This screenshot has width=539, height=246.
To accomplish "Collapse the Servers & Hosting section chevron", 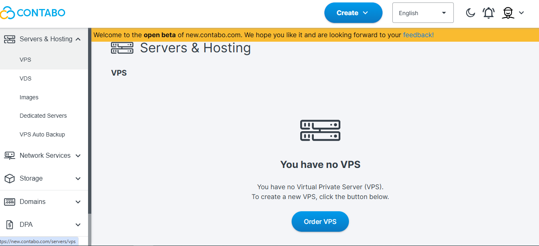I will click(78, 39).
